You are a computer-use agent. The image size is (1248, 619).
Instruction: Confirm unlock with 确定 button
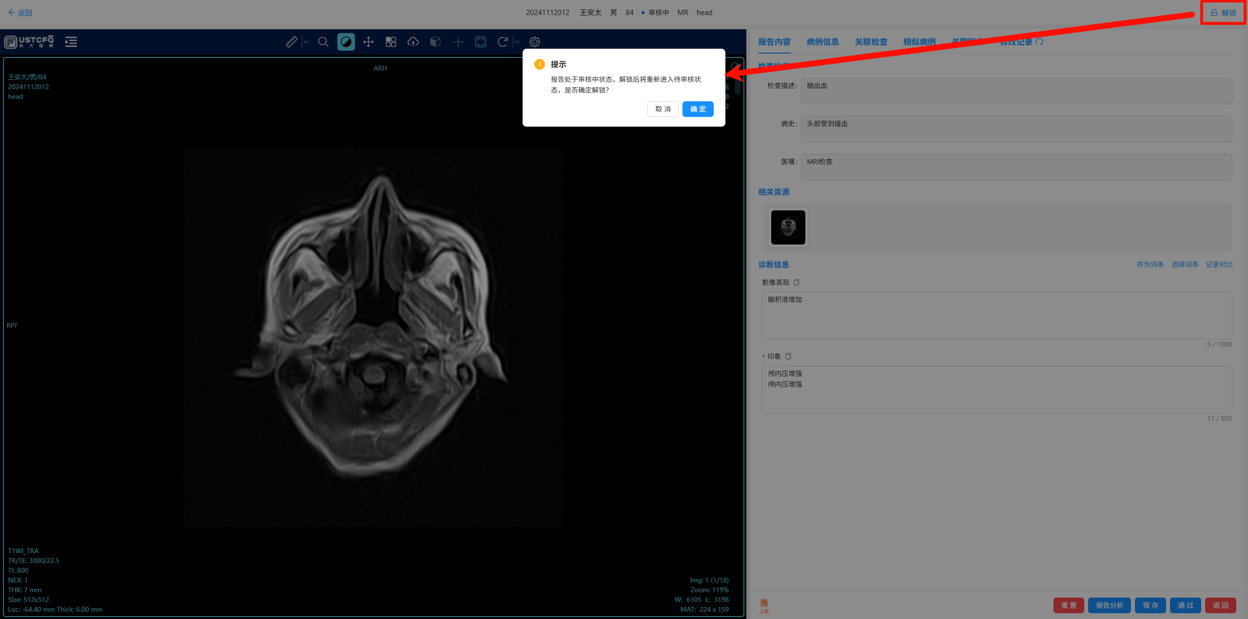click(698, 109)
